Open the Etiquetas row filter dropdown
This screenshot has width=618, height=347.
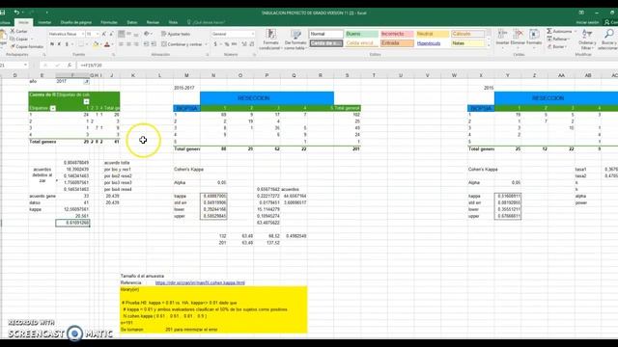(x=53, y=108)
